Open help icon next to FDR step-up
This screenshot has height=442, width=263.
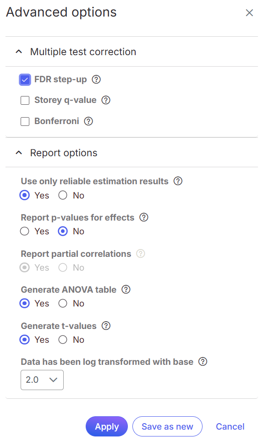[96, 79]
